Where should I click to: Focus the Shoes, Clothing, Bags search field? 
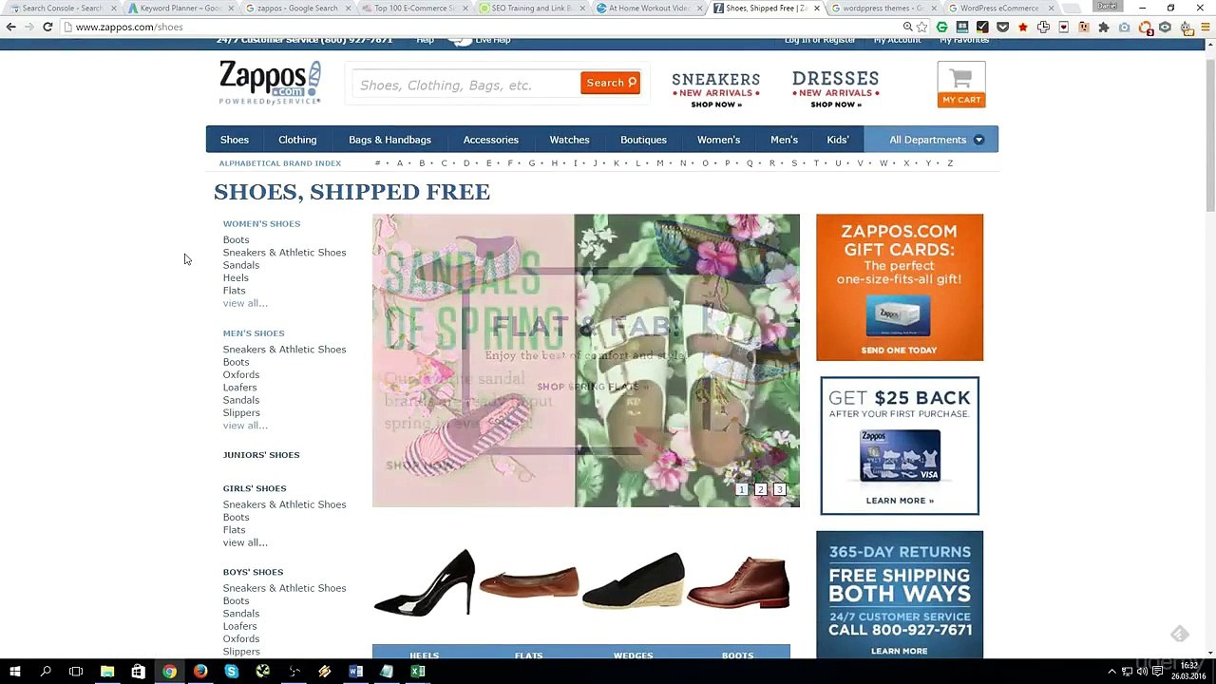pyautogui.click(x=465, y=85)
